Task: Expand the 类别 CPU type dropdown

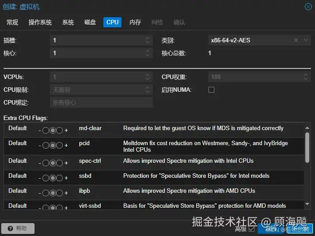Action: [306, 40]
